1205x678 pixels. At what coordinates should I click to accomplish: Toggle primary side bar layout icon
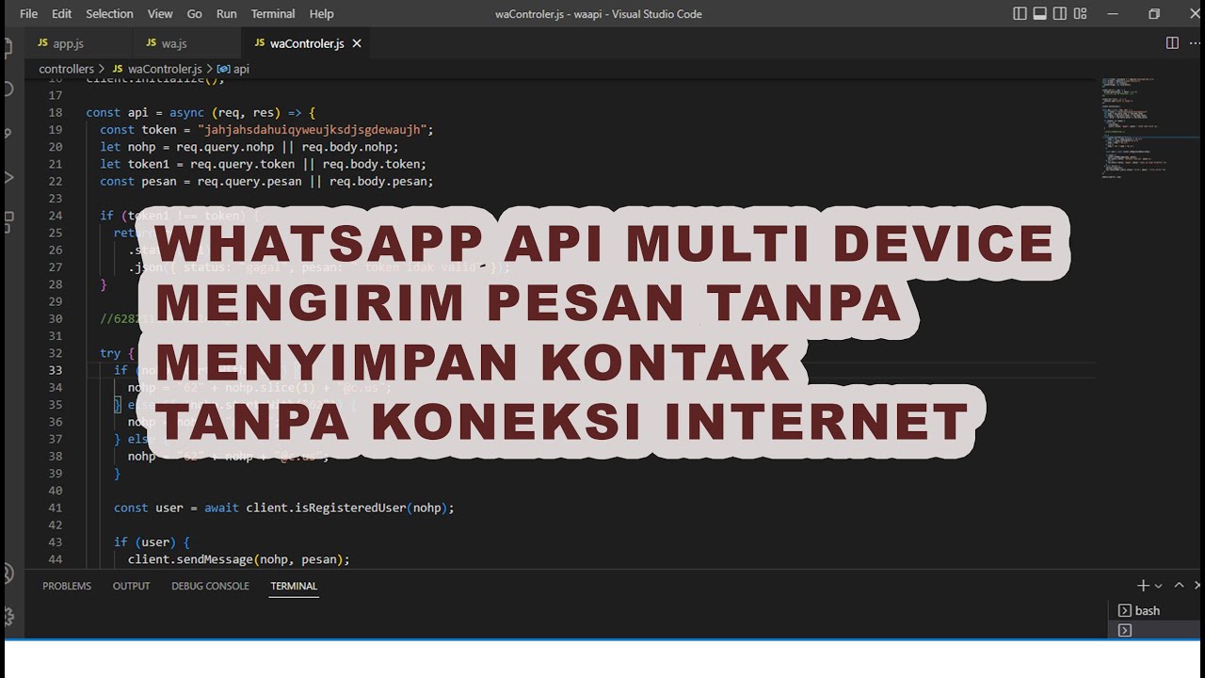click(x=1020, y=14)
